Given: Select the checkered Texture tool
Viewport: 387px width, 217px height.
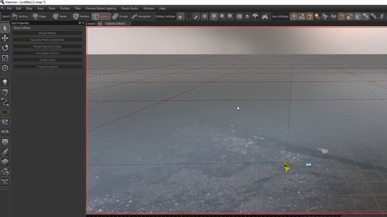Looking at the screenshot, I should tap(5, 142).
